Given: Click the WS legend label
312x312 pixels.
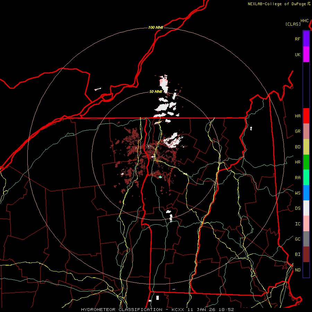Looking at the screenshot, I should click(x=297, y=193).
